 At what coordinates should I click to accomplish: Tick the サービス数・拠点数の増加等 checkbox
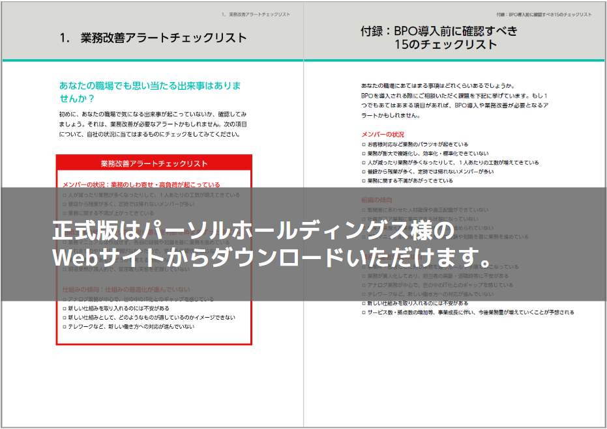point(364,312)
